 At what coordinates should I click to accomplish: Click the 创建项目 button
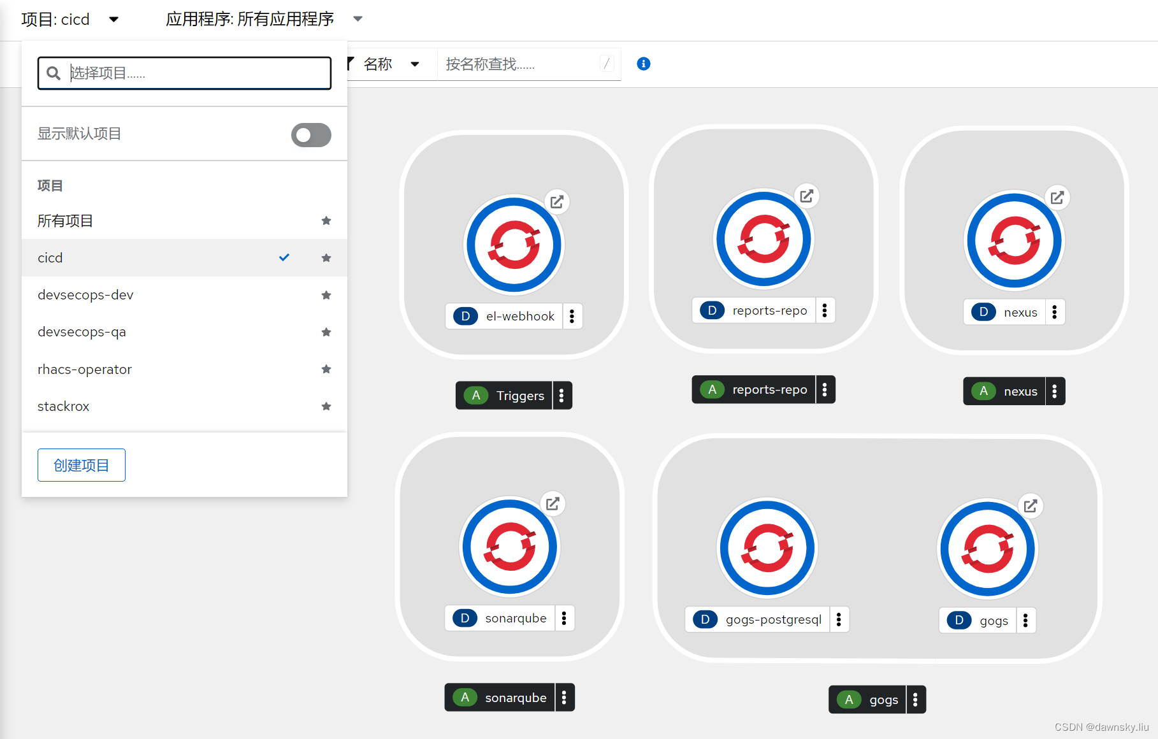pyautogui.click(x=82, y=465)
